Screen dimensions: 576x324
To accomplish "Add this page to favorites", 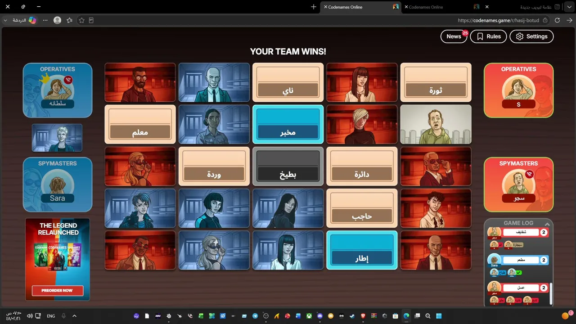I will click(81, 20).
